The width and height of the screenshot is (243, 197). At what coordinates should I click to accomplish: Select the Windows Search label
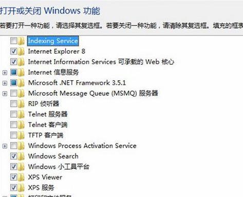point(53,156)
